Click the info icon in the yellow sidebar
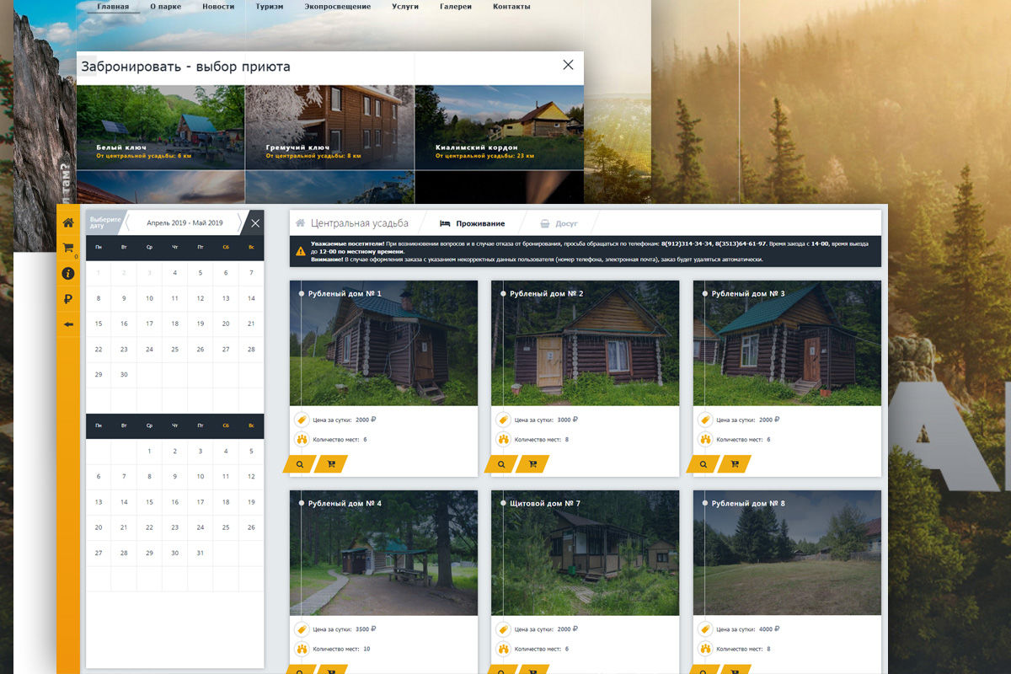 point(68,273)
